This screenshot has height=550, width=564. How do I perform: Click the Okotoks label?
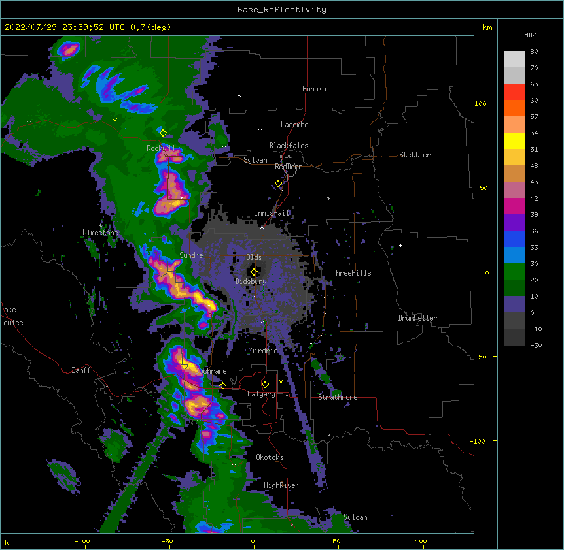(x=270, y=457)
